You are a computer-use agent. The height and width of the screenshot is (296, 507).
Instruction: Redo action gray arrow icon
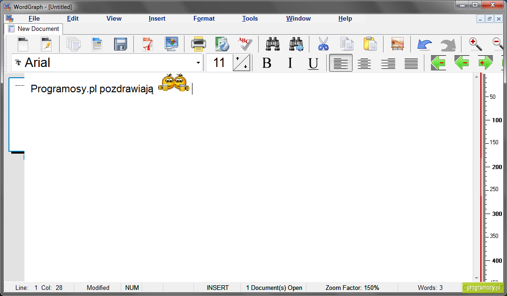coord(448,44)
